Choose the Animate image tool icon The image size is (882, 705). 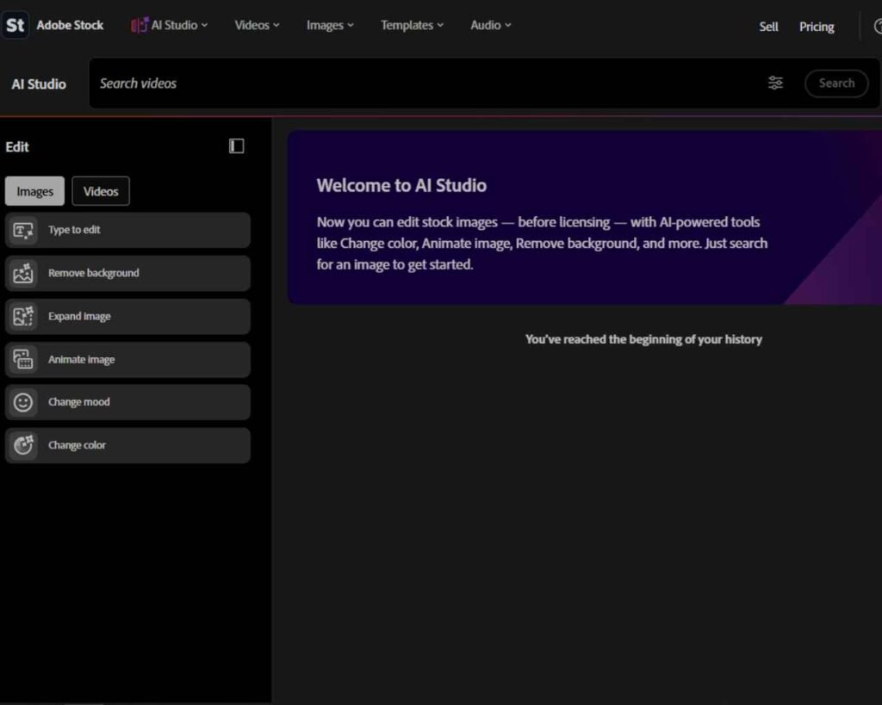pos(23,360)
